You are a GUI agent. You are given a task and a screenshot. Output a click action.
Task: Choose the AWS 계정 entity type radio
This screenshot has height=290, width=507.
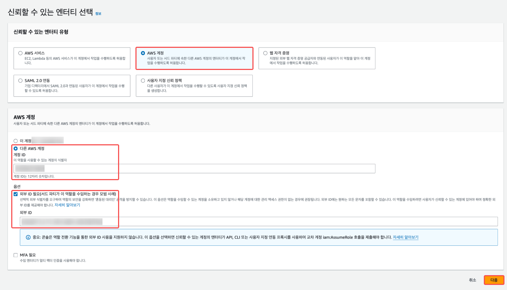pyautogui.click(x=143, y=53)
